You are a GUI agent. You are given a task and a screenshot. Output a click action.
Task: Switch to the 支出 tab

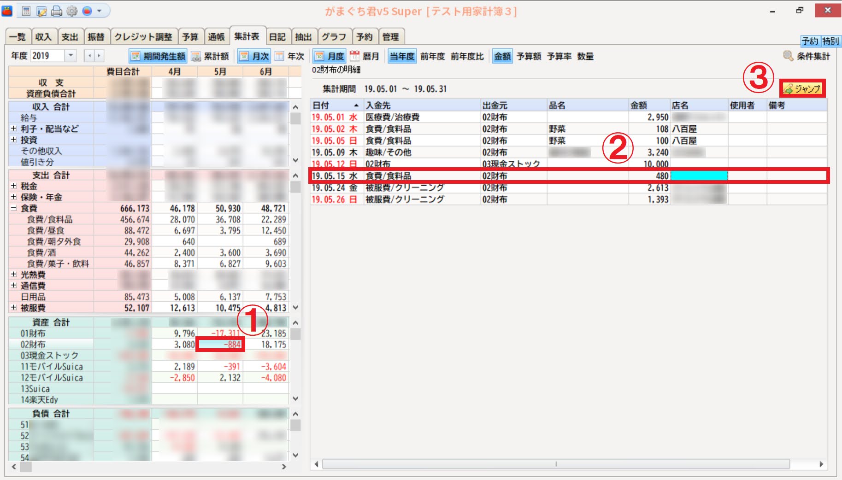click(70, 37)
